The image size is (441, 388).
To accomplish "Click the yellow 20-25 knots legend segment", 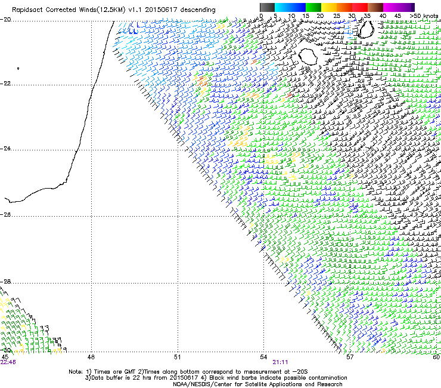I will [329, 7].
